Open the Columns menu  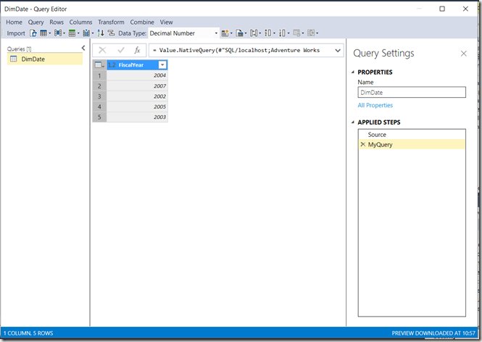pos(80,22)
